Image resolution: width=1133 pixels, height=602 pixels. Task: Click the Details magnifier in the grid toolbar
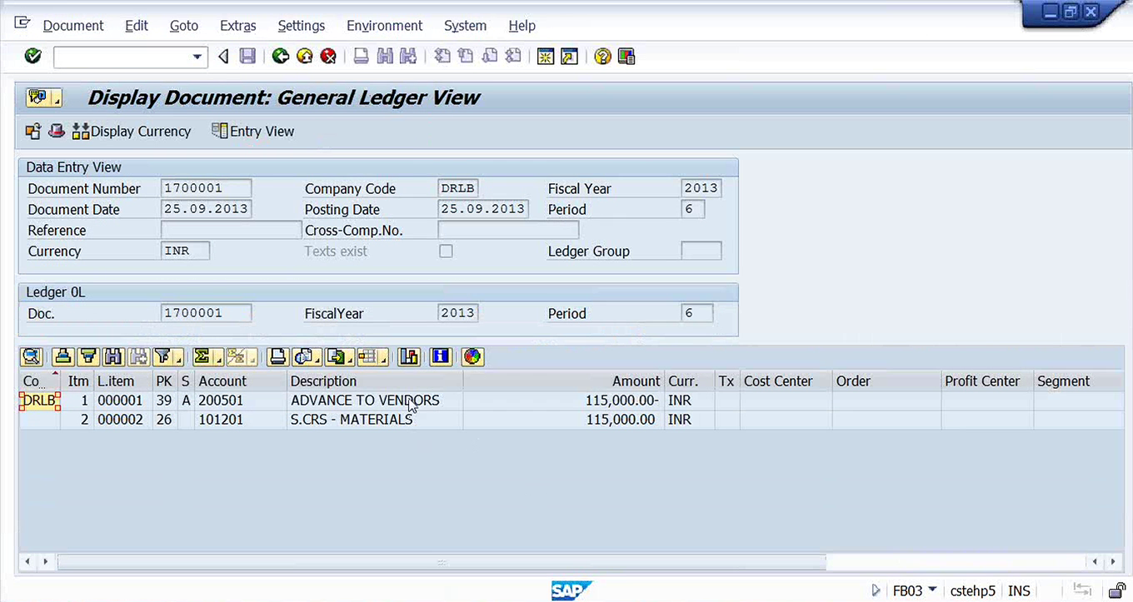pos(32,357)
